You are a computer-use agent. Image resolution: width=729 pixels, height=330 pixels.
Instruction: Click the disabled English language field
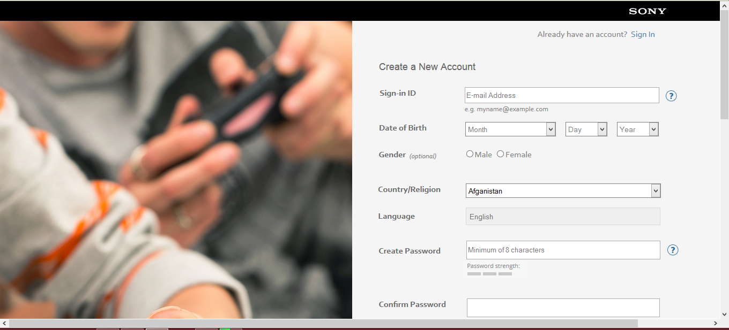[563, 217]
